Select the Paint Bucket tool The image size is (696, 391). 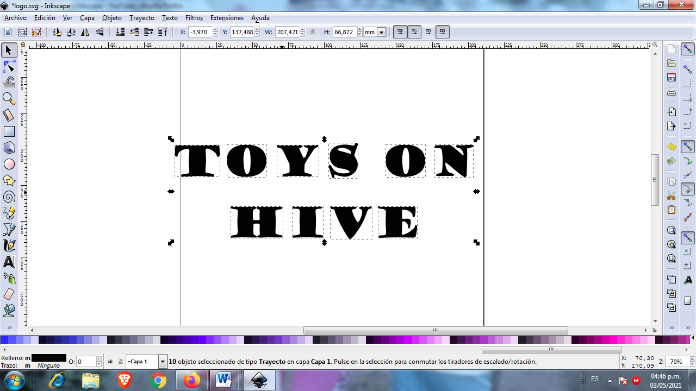tap(9, 310)
